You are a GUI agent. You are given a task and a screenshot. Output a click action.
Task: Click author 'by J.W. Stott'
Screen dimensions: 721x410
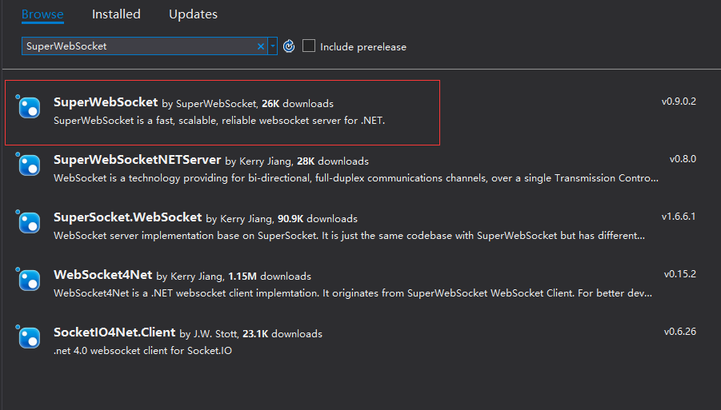pos(209,334)
